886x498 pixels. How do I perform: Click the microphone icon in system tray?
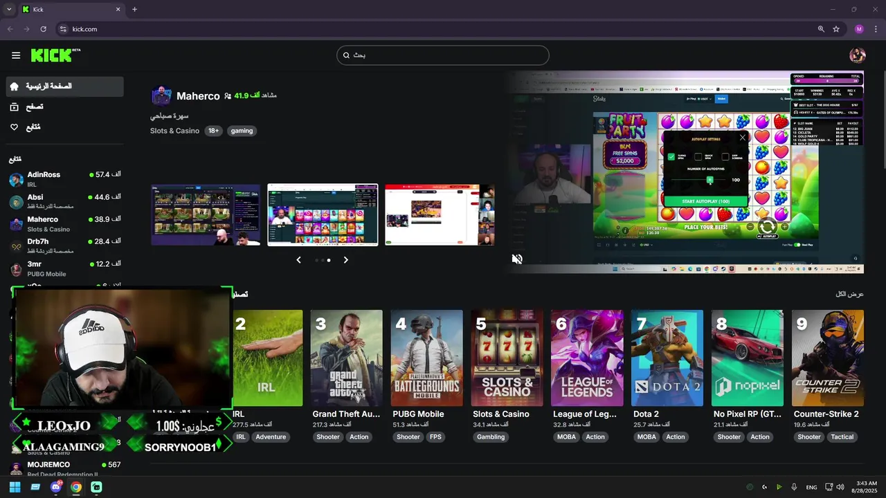pos(794,487)
